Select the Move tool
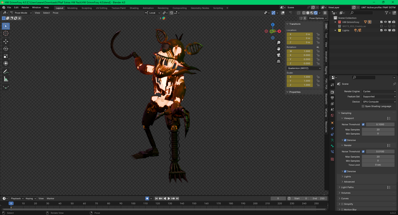The width and height of the screenshot is (398, 215). [x=6, y=41]
